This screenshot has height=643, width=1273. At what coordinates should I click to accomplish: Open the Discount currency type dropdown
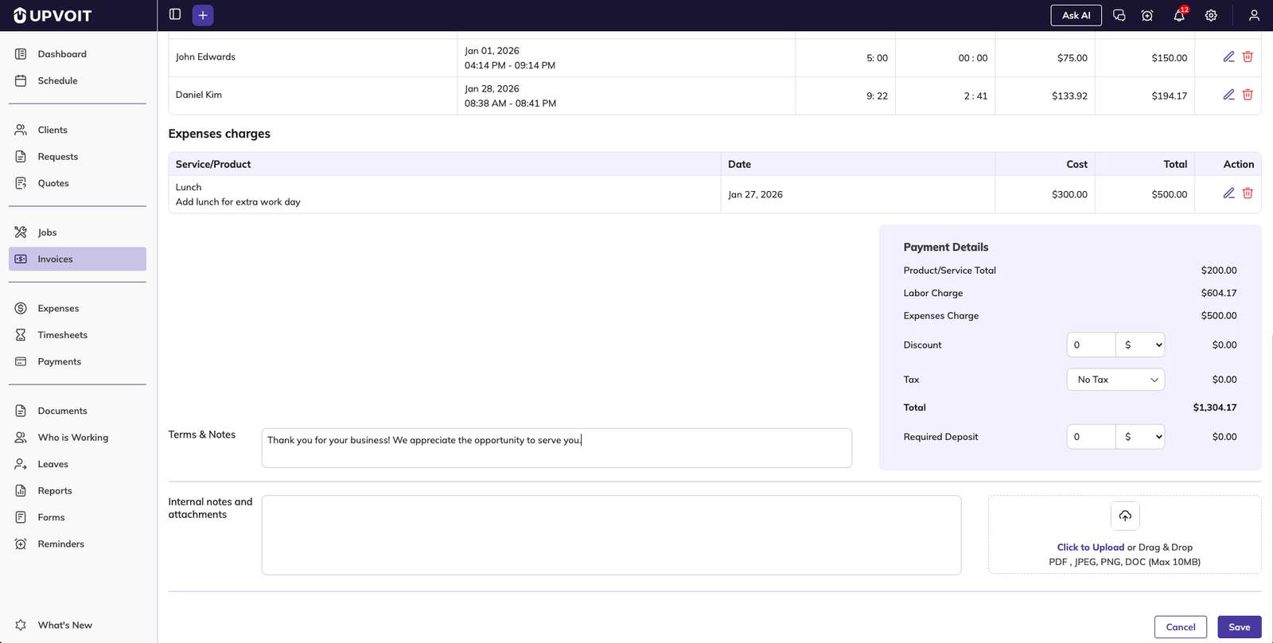(x=1140, y=345)
